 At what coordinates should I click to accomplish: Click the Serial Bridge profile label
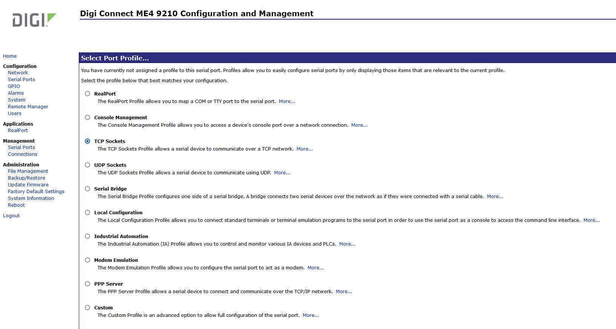click(x=110, y=189)
